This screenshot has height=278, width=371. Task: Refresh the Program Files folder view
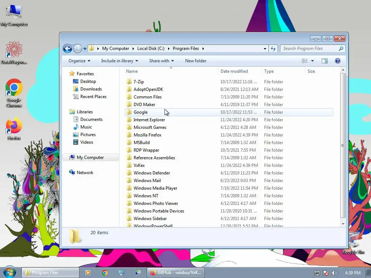tap(273, 49)
